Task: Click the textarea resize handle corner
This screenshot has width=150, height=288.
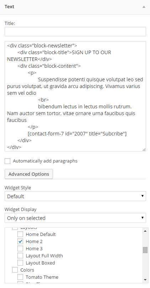Action: click(144, 149)
